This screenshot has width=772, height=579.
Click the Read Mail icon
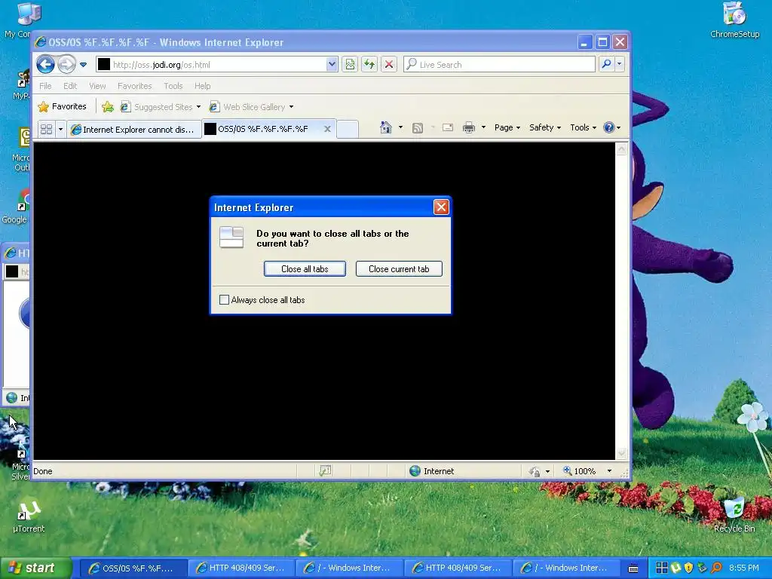pyautogui.click(x=448, y=127)
